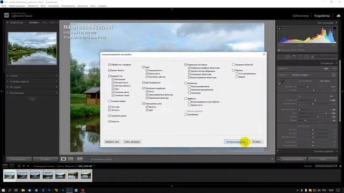Open Windows taskbar search

(x=10, y=190)
